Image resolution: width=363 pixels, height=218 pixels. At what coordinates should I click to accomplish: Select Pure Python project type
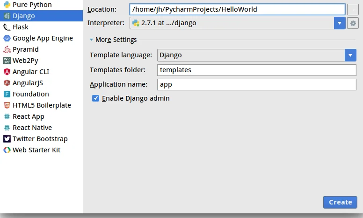42,5
